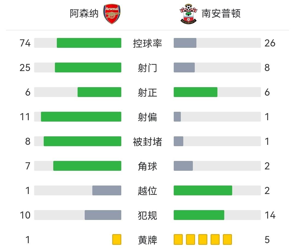Image resolution: width=295 pixels, height=250 pixels.
Task: Click Arsenal's green 控球率 possession bar
Action: 89,43
